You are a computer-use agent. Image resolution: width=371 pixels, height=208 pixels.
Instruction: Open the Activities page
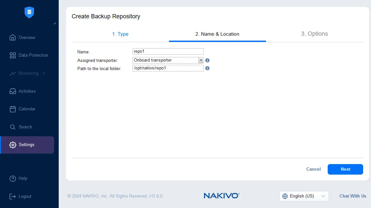[x=27, y=91]
